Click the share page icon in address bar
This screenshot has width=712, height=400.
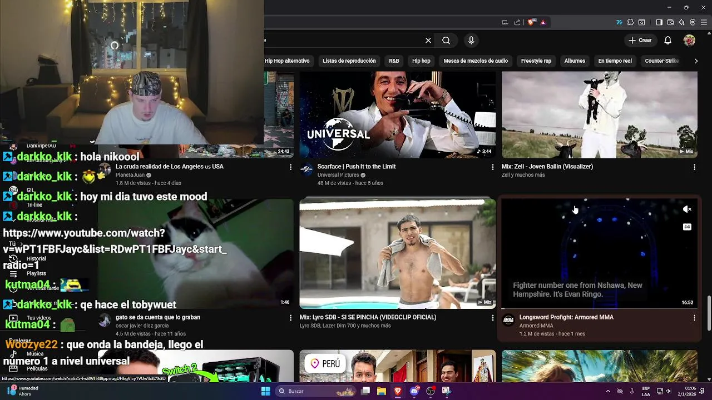(517, 23)
